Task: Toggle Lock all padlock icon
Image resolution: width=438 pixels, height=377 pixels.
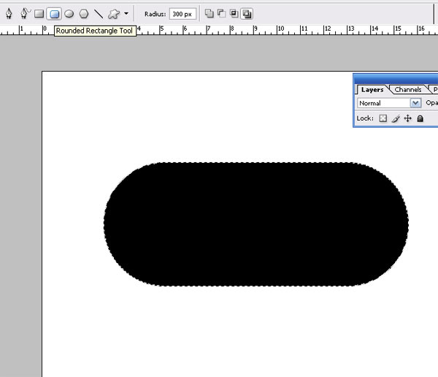Action: pos(420,118)
